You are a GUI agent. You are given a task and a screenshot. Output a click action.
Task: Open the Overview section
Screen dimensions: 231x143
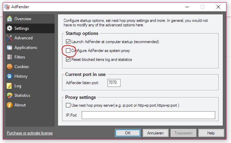[30, 19]
